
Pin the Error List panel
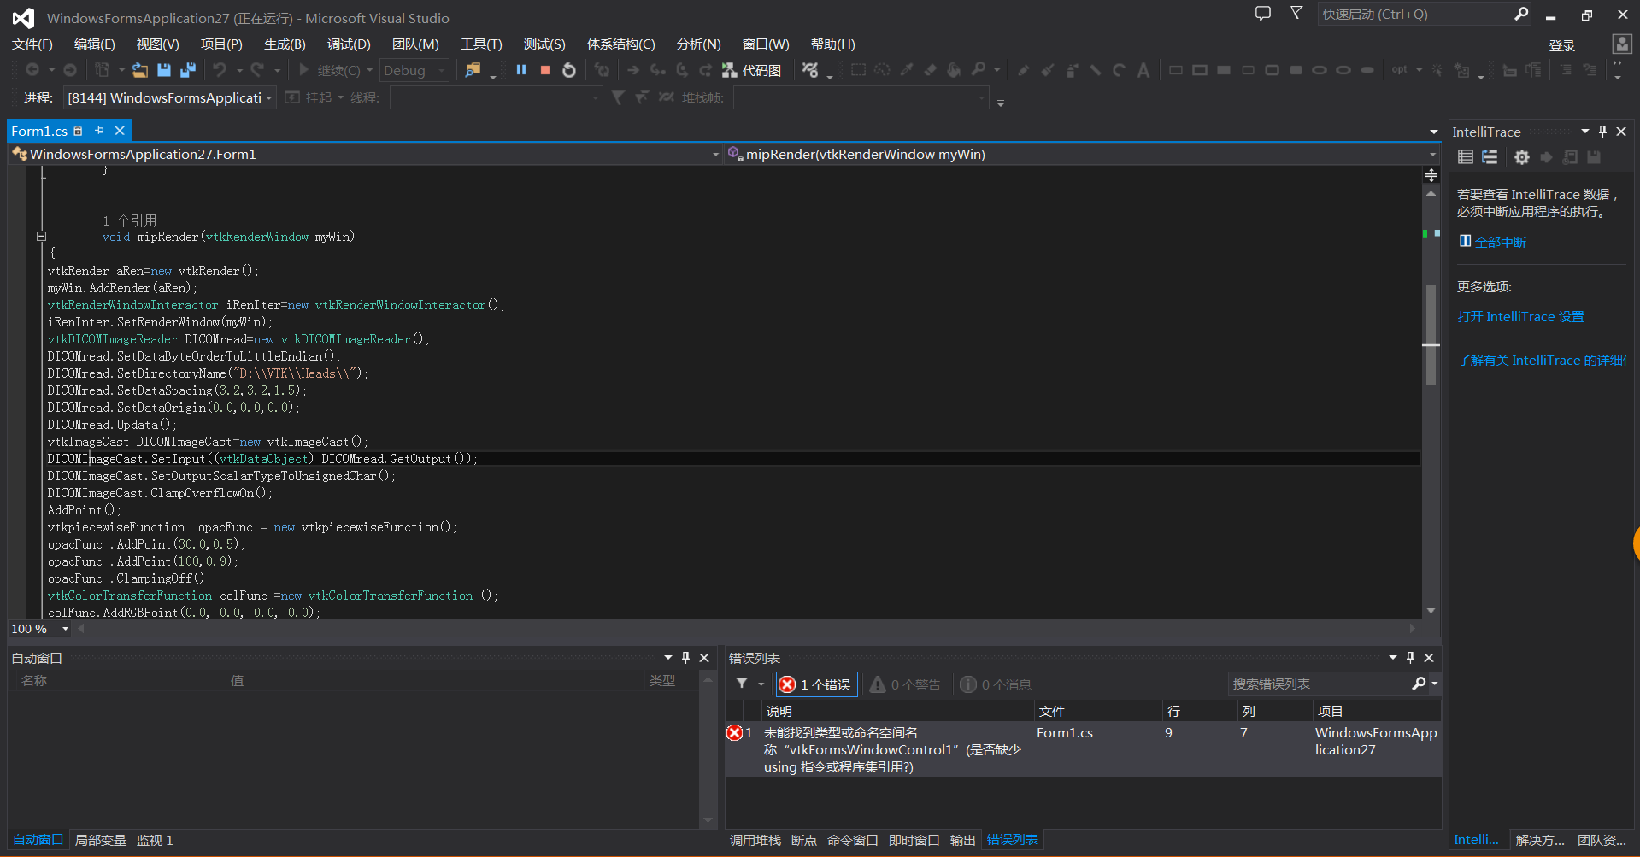[x=1411, y=658]
